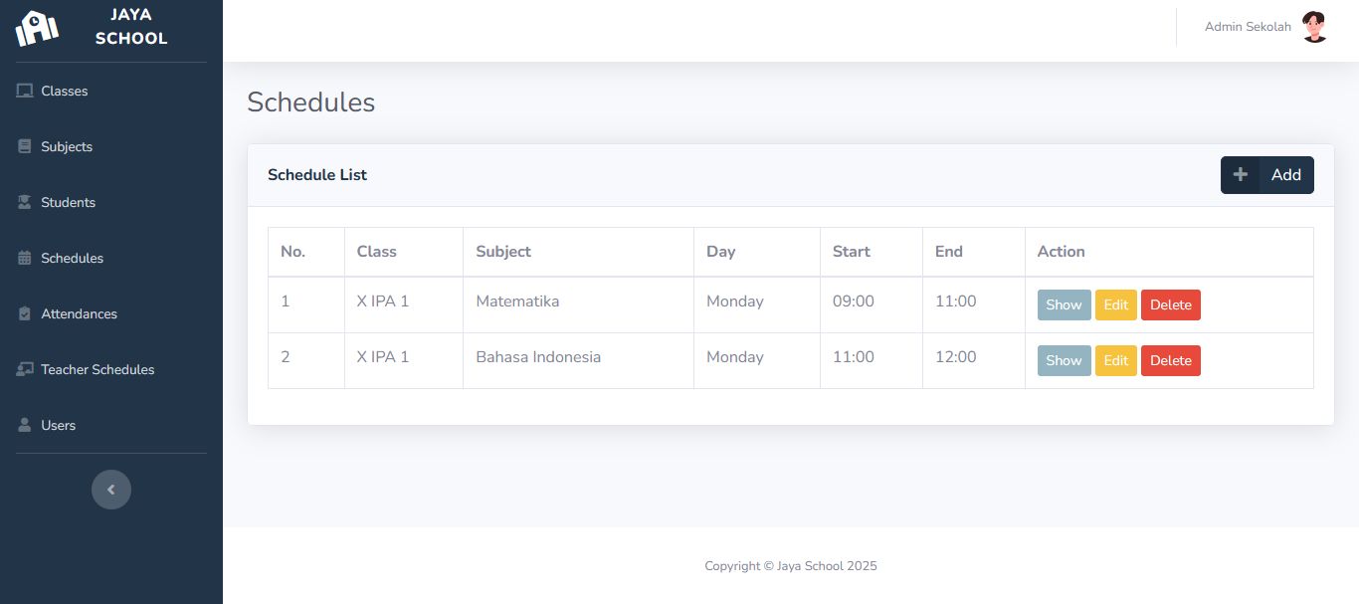Show the Matematika schedule details
This screenshot has height=604, width=1359.
[1064, 304]
